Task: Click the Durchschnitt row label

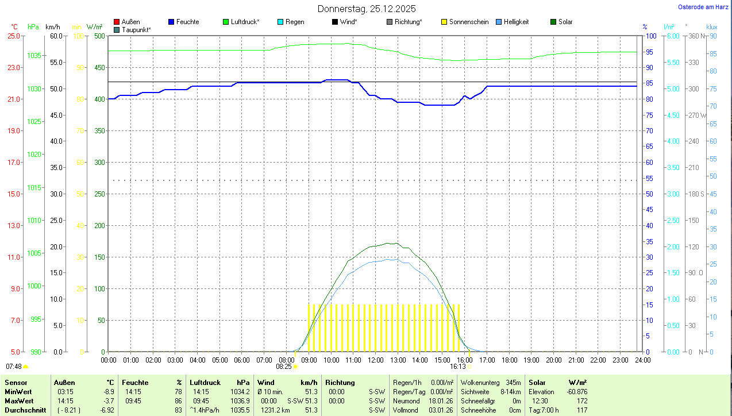Action: pyautogui.click(x=25, y=410)
